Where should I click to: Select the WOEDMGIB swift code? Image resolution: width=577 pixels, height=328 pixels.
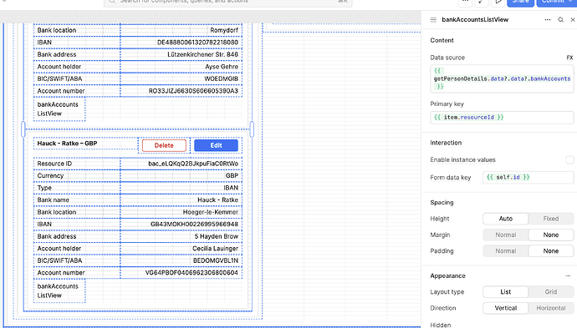(221, 78)
